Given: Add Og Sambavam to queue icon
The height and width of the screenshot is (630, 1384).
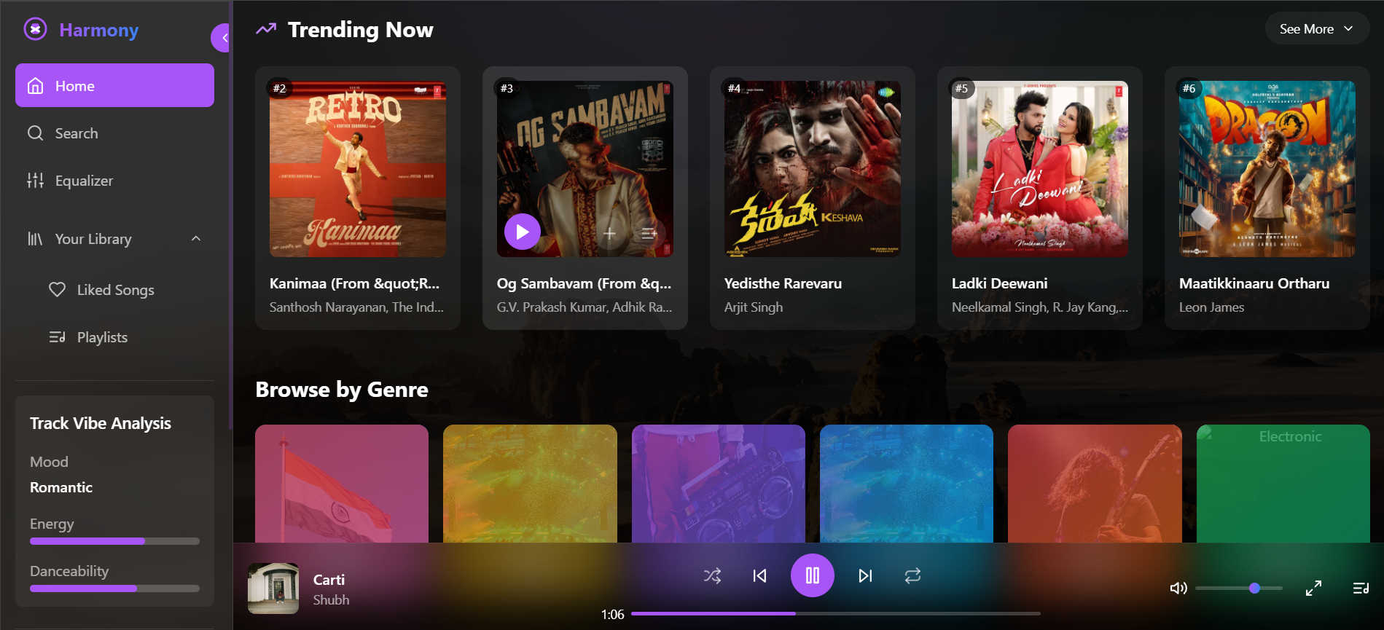Looking at the screenshot, I should (649, 234).
